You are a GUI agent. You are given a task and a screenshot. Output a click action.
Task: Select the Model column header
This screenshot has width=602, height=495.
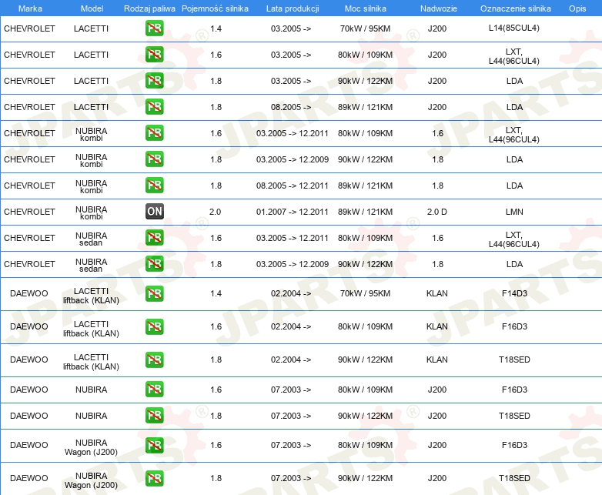coord(92,8)
